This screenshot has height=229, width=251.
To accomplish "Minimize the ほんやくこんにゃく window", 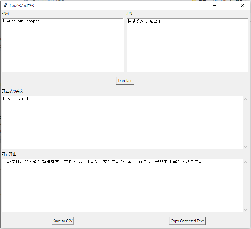I will click(x=214, y=5).
